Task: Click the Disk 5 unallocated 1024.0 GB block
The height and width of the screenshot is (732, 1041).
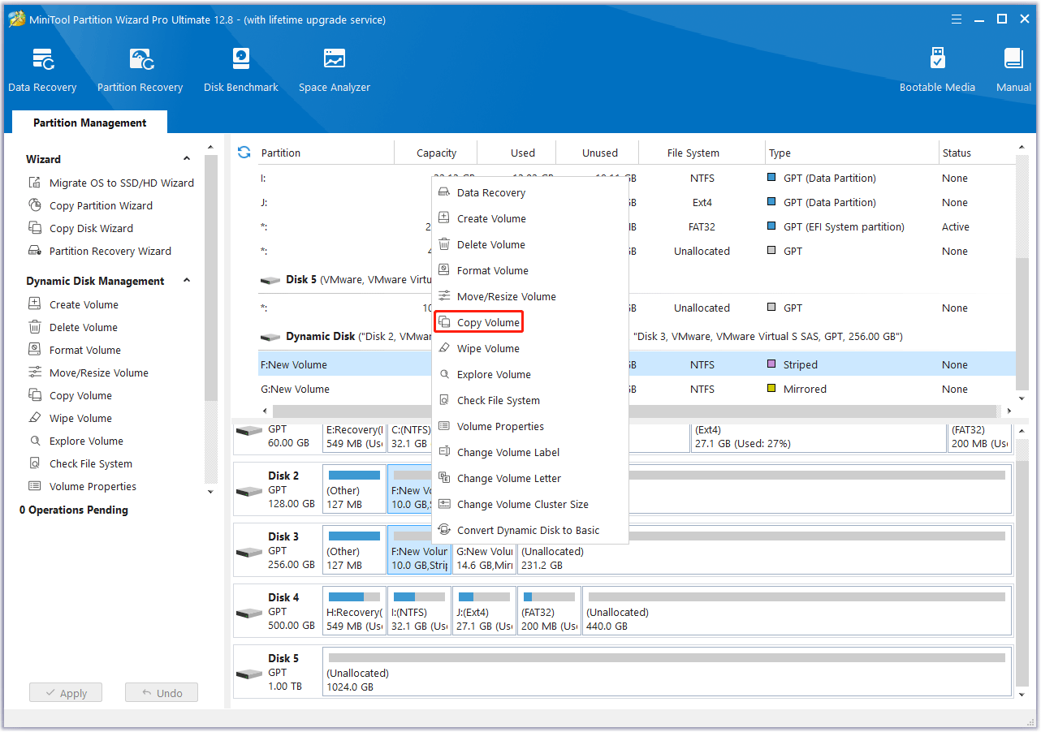Action: pyautogui.click(x=667, y=673)
